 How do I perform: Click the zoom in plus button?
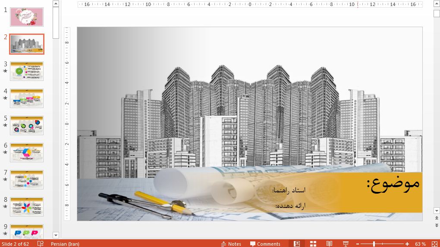pos(407,244)
